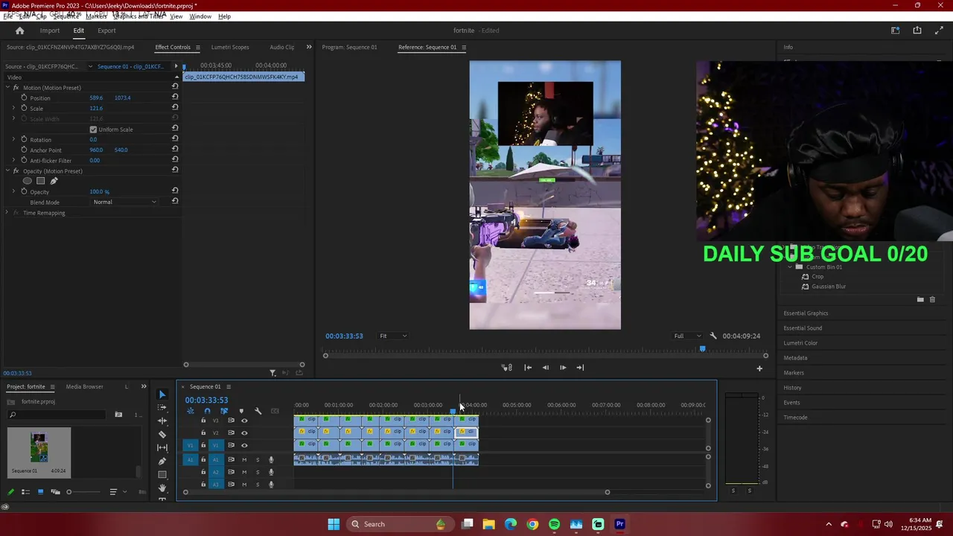Switch to the Program: Sequence 01 tab
This screenshot has width=953, height=536.
(349, 47)
